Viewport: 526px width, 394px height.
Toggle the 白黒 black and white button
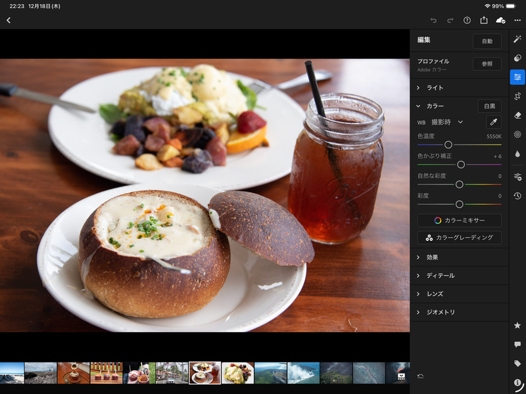click(489, 106)
